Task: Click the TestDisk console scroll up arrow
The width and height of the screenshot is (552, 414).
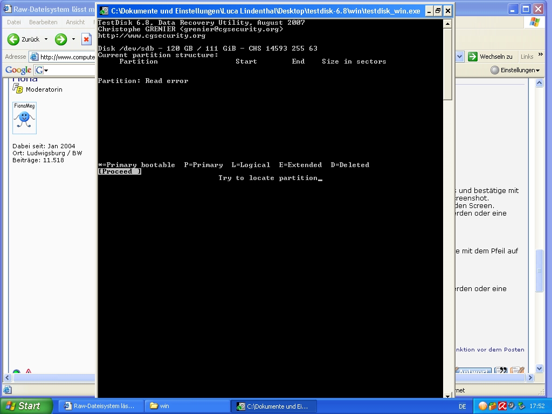Action: click(447, 24)
